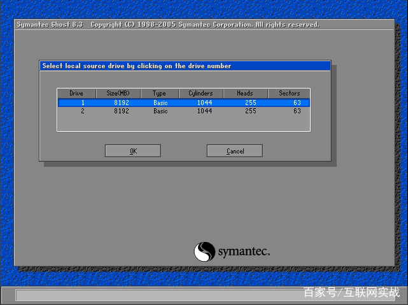The height and width of the screenshot is (305, 408).
Task: Click the 1044 cylinders value of drive 1
Action: click(x=204, y=103)
